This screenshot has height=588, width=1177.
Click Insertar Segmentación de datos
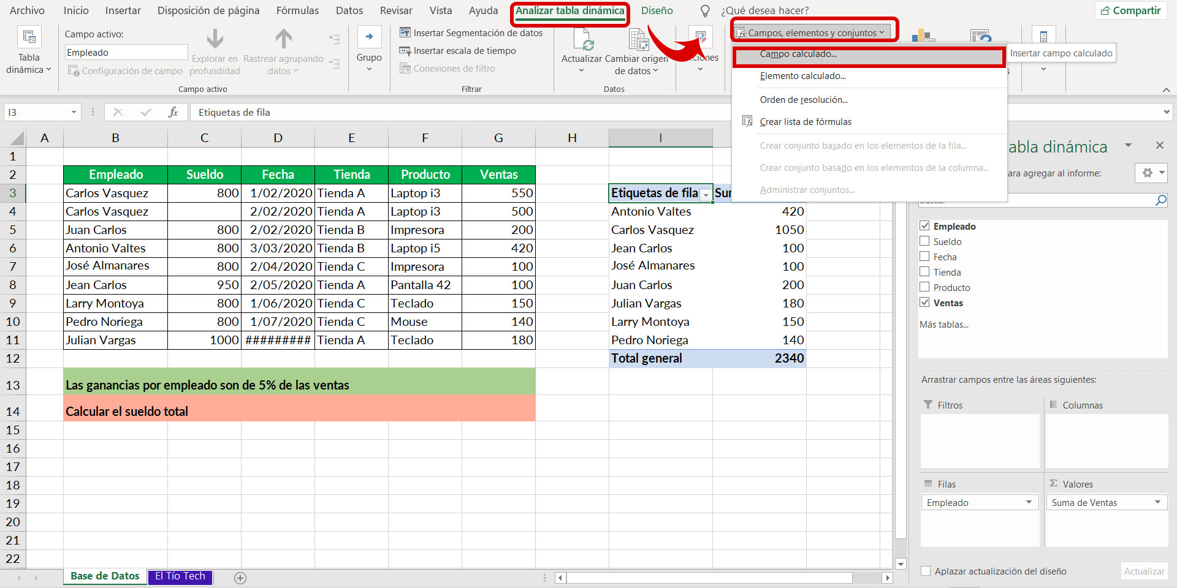pos(471,33)
